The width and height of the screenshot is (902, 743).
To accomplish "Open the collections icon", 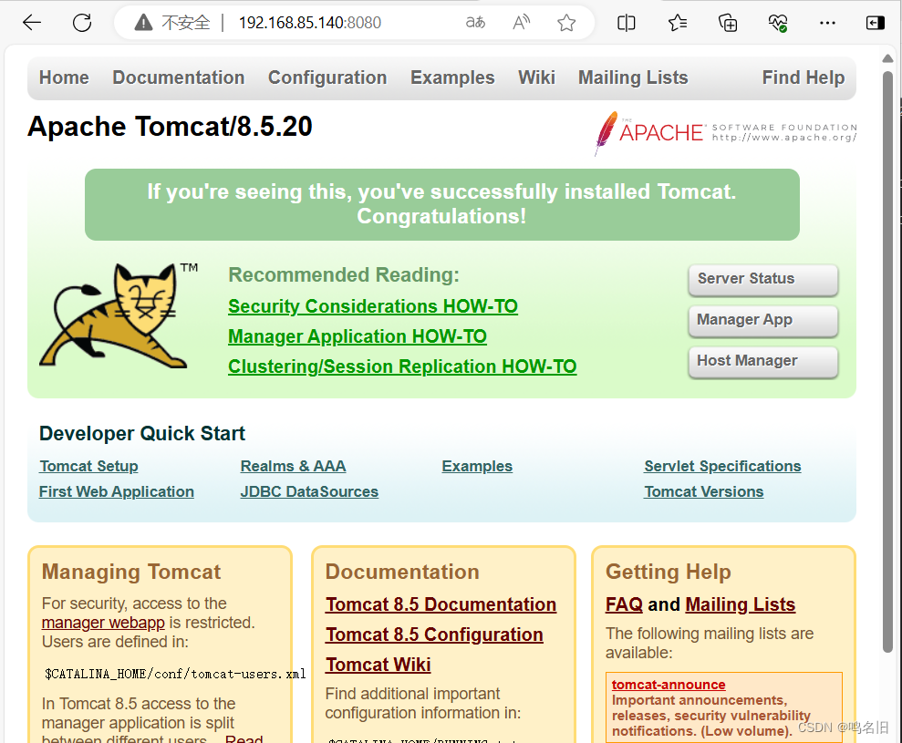I will point(728,23).
